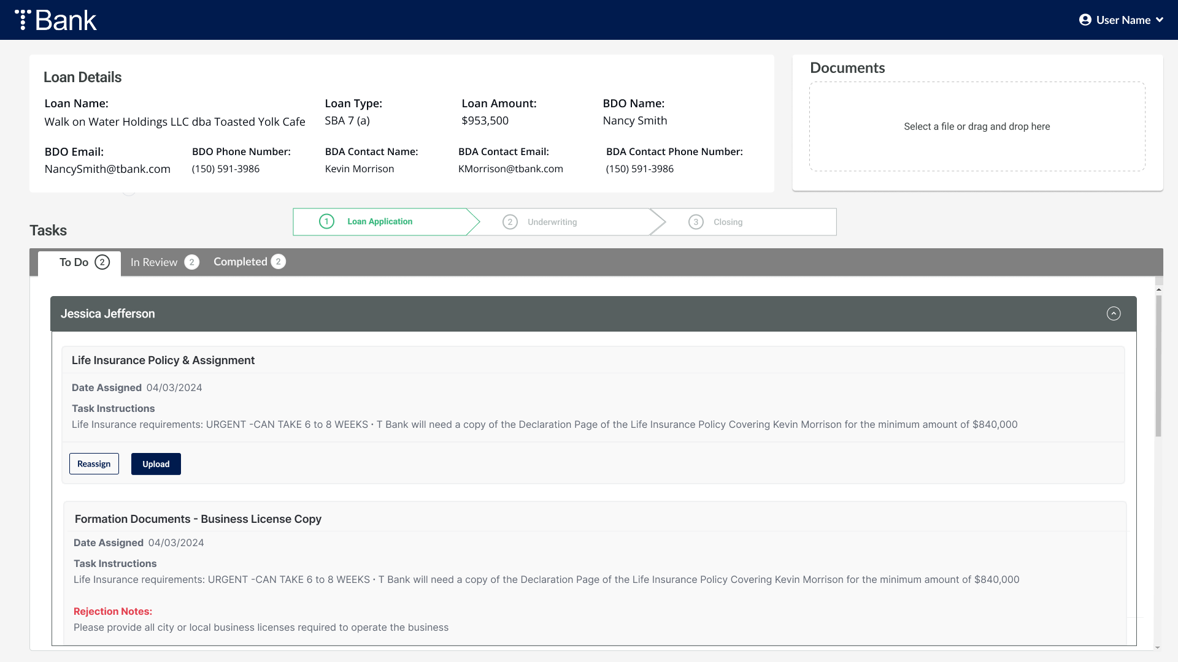This screenshot has height=662, width=1178.
Task: Open the Completed tab
Action: 240,262
